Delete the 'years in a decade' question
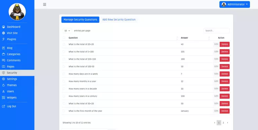Screen dimensions: 258x130 click(225, 89)
